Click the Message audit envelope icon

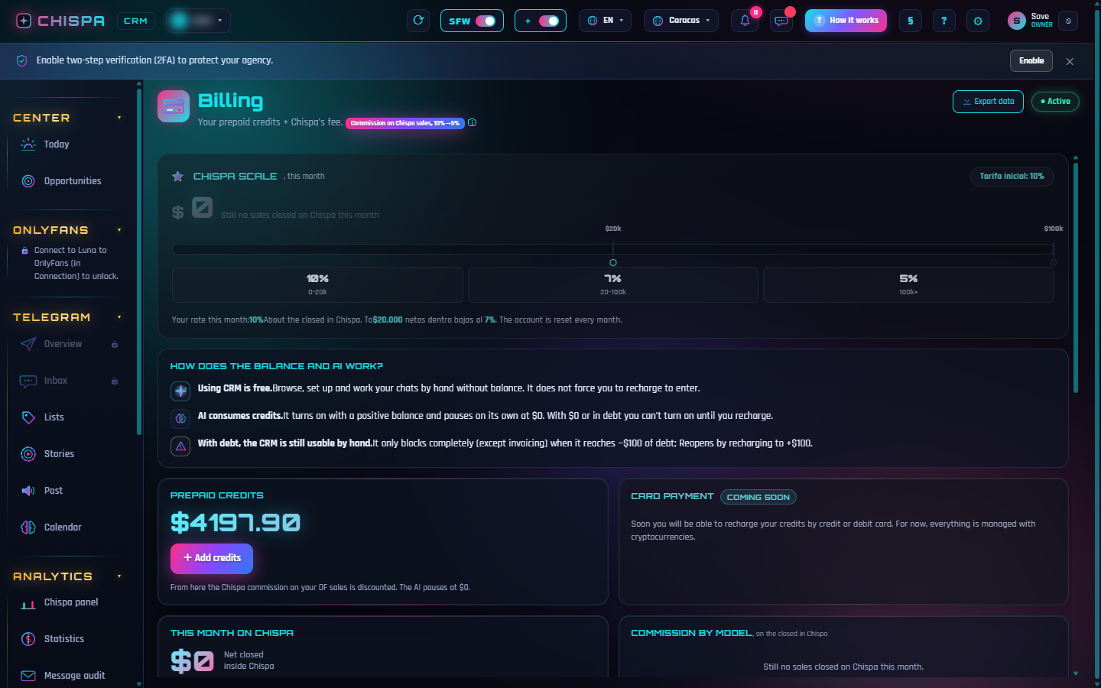tap(28, 676)
